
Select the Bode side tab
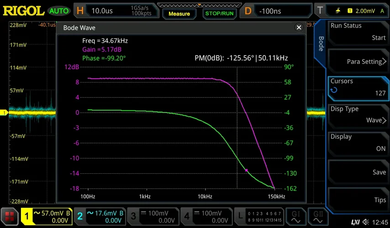[321, 44]
